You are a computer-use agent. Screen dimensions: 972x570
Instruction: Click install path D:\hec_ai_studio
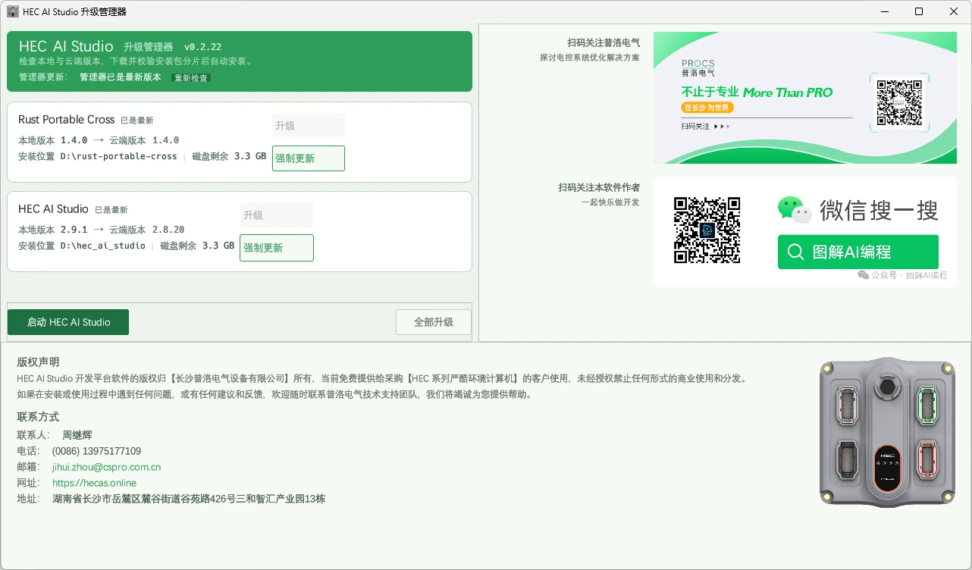103,246
